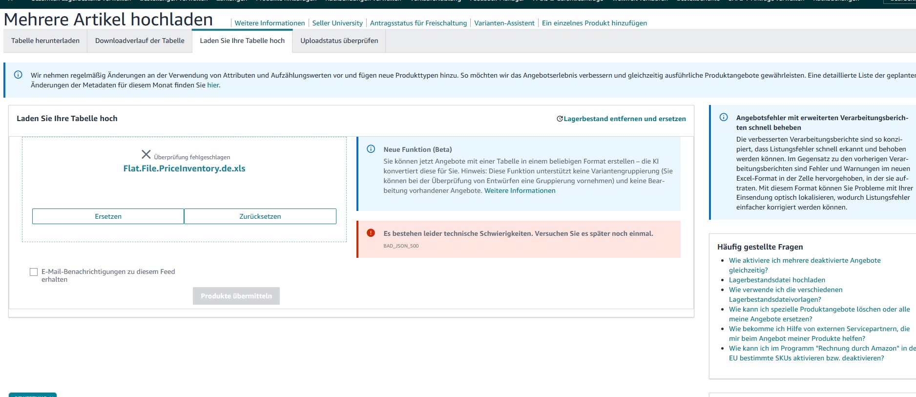Click the Mehrere Artikel hochladen page title
916x397 pixels.
click(x=108, y=20)
